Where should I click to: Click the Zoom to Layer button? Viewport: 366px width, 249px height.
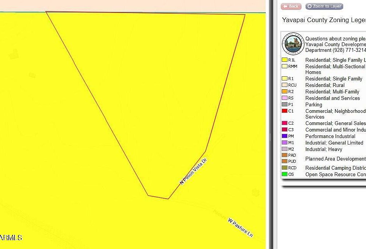[x=324, y=6]
